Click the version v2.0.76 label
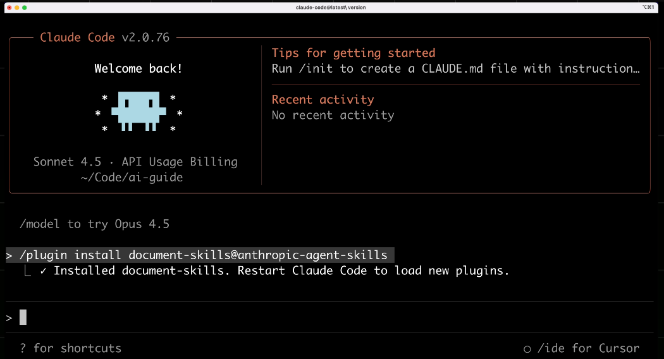Image resolution: width=664 pixels, height=359 pixels. [145, 37]
